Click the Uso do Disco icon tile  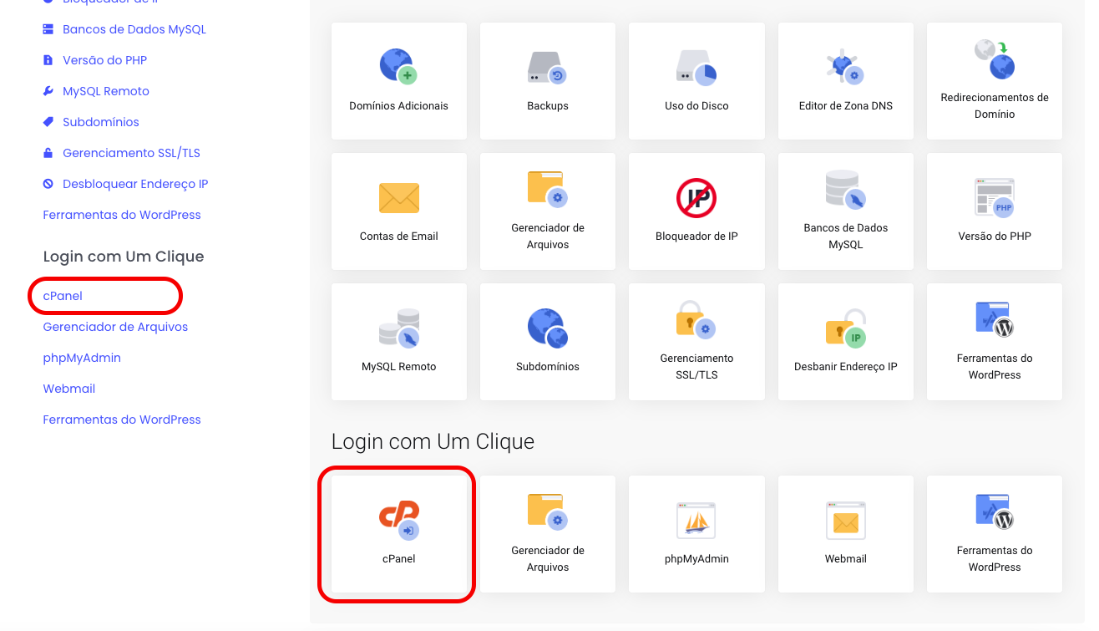pos(696,81)
